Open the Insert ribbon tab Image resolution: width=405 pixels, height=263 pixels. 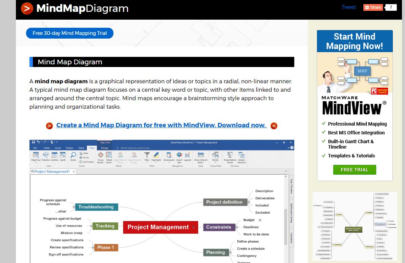[x=58, y=148]
